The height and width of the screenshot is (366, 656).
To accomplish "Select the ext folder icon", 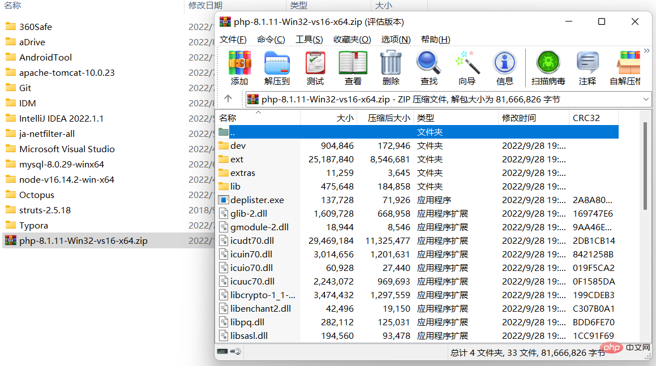I will pos(224,159).
